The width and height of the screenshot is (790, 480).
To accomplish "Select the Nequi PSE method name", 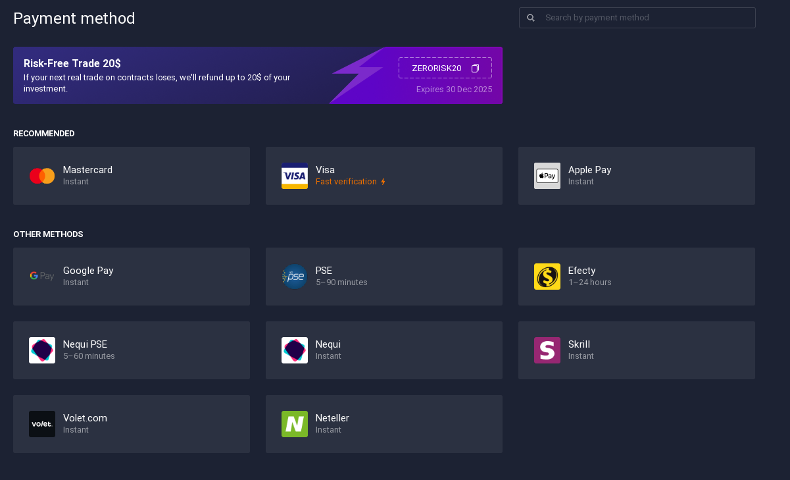I will 85,344.
